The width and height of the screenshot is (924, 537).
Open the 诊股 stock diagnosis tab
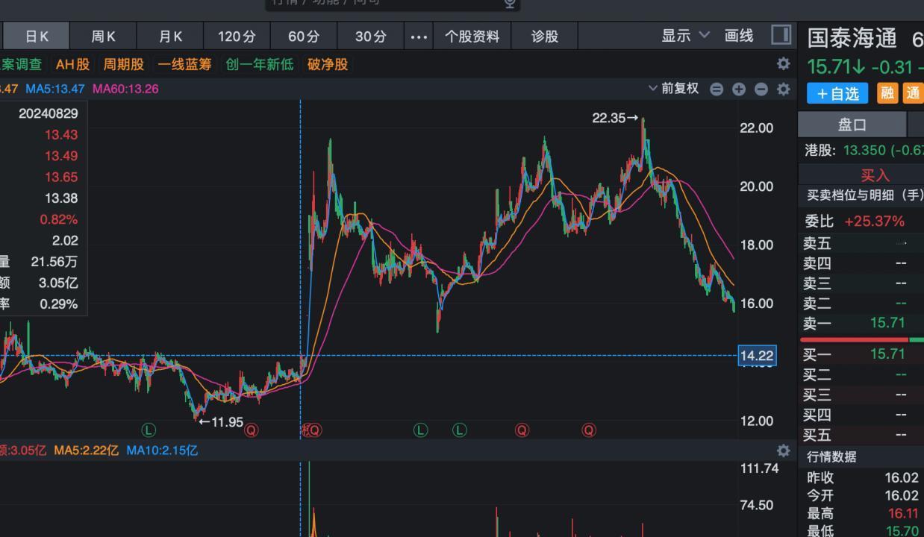545,36
